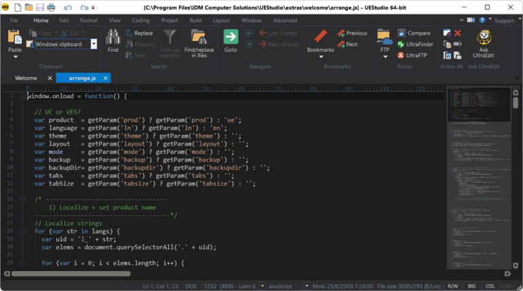The width and height of the screenshot is (523, 291).
Task: Click the file properties info icon
Action: (x=447, y=55)
